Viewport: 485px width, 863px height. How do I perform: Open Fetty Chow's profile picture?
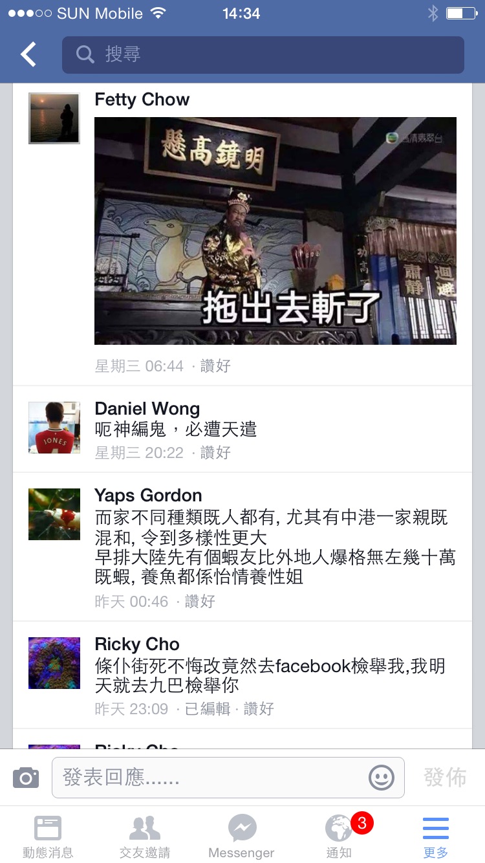tap(54, 118)
